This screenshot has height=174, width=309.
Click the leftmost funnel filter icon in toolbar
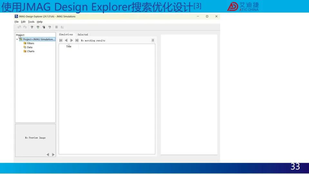tap(32, 27)
